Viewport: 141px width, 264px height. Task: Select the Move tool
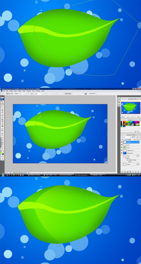click(2, 101)
